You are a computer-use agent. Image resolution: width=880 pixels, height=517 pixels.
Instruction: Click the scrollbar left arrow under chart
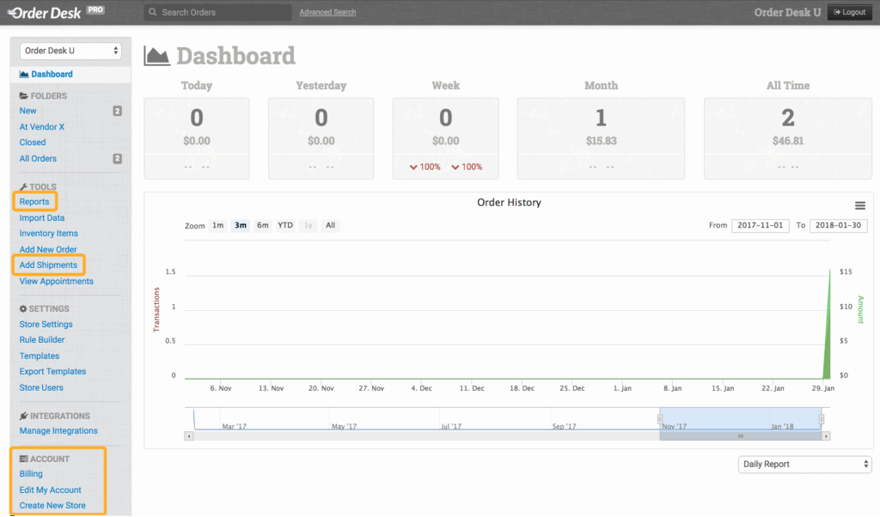pos(188,436)
